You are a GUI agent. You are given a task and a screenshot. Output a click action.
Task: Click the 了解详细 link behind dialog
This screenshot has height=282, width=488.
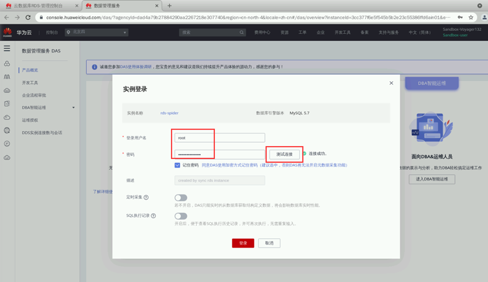pyautogui.click(x=103, y=192)
